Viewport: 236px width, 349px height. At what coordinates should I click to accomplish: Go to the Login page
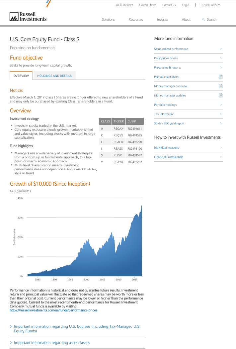[x=185, y=5]
